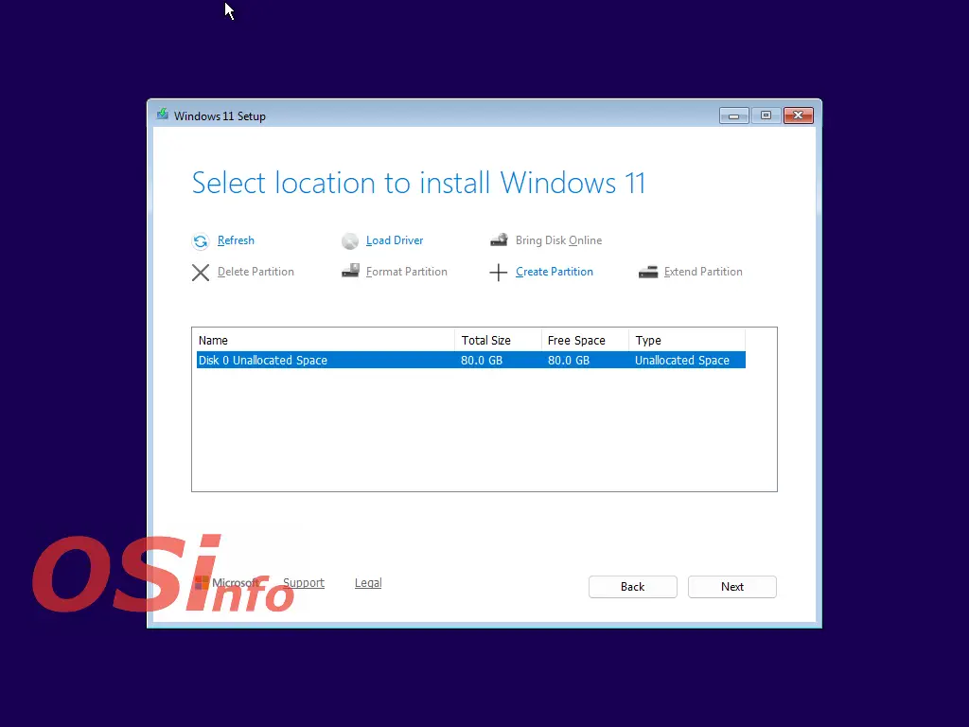Screen dimensions: 969x727
Task: Click the Delete Partition X icon
Action: (x=201, y=273)
